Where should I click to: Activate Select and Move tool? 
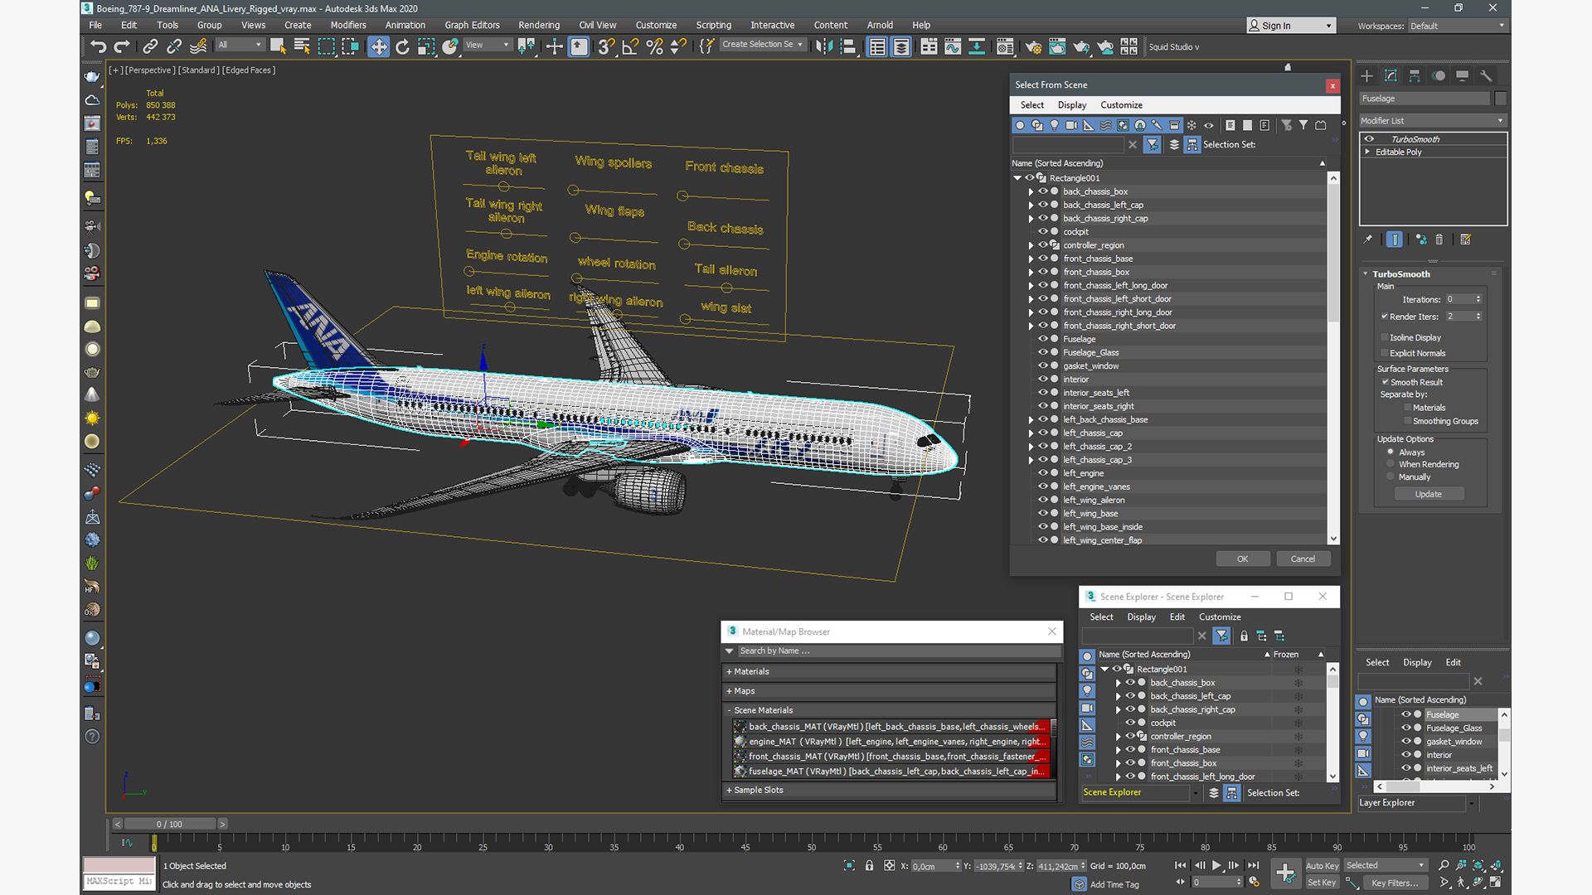pos(378,46)
